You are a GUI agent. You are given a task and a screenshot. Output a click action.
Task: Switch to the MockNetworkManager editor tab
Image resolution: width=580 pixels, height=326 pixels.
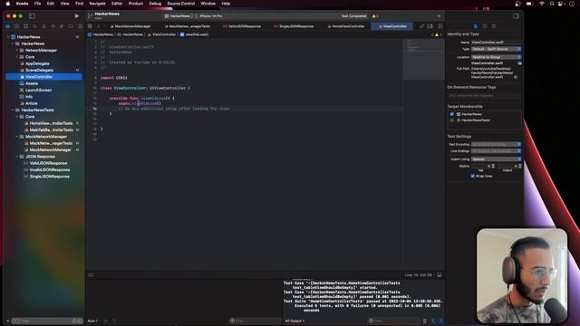pos(130,26)
